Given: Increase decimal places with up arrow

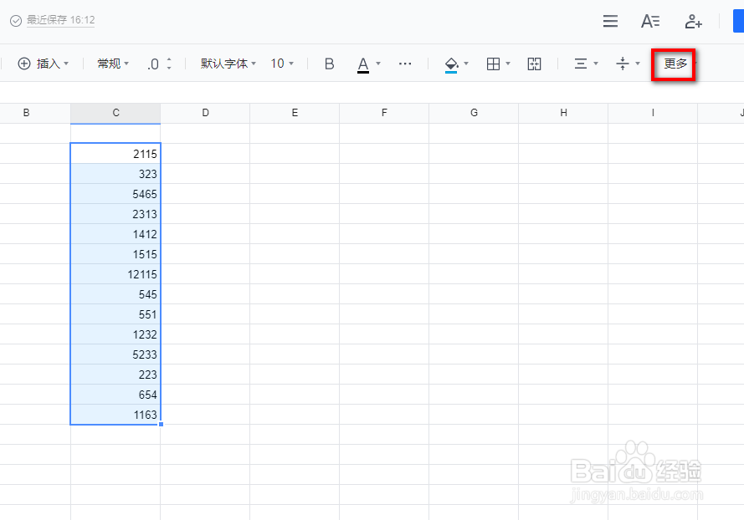Looking at the screenshot, I should click(x=169, y=59).
